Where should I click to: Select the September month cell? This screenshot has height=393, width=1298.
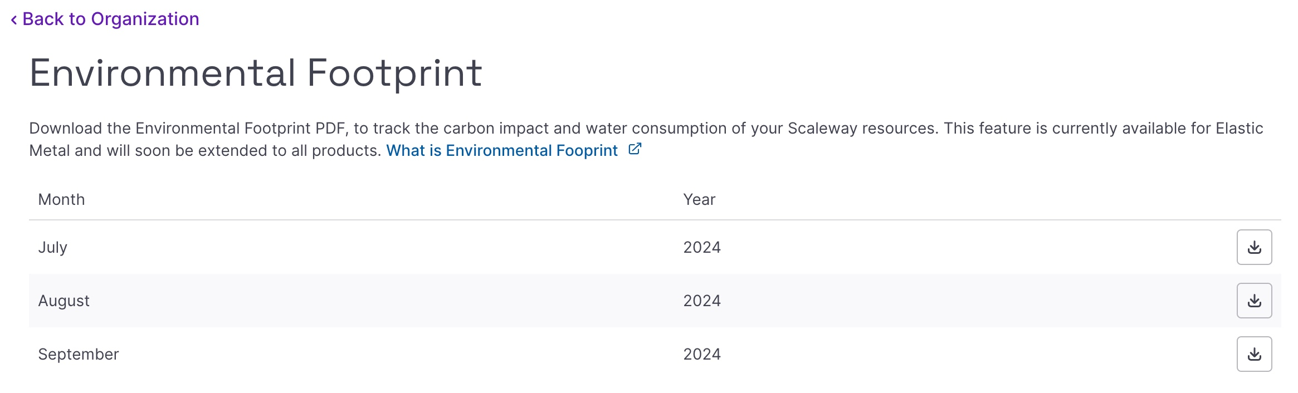click(79, 354)
